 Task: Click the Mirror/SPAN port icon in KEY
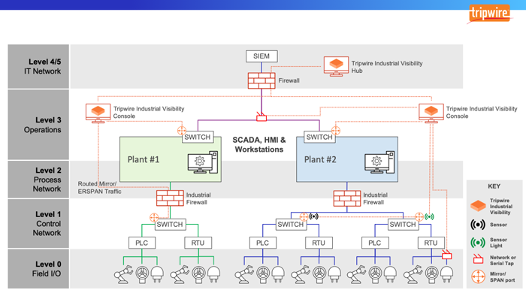(x=478, y=276)
